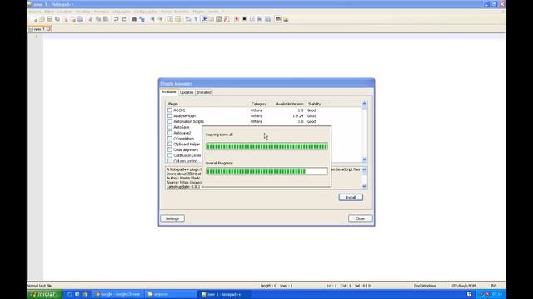Click the macro Playback toolbar icon
Image resolution: width=533 pixels, height=299 pixels.
coord(252,19)
